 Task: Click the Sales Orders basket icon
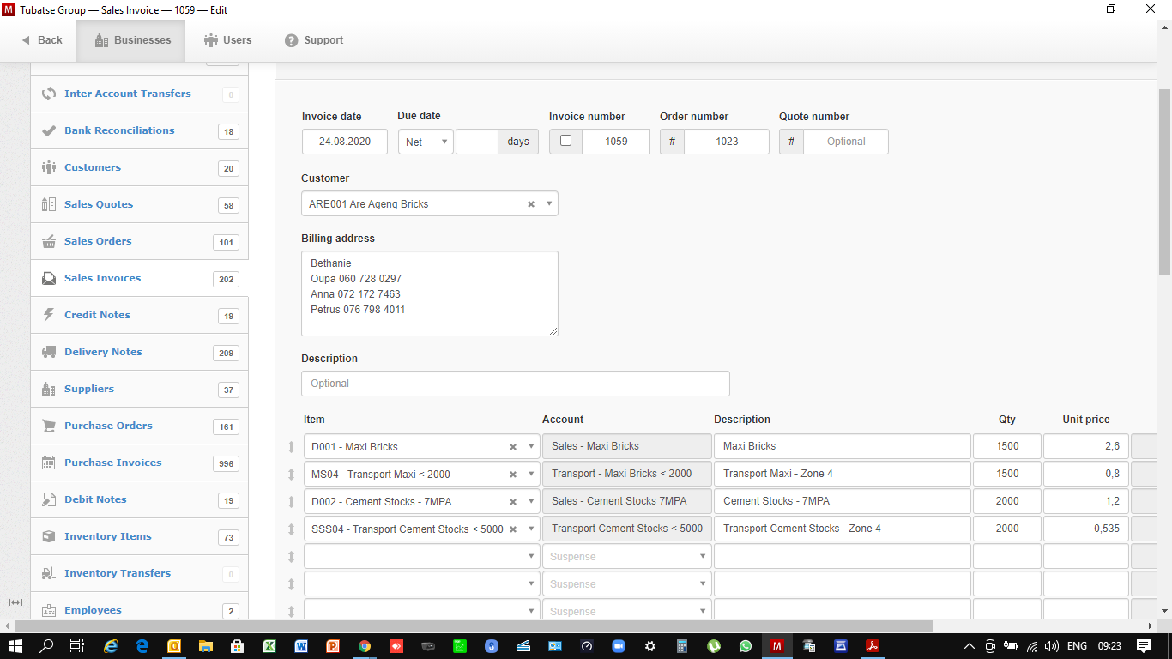49,241
